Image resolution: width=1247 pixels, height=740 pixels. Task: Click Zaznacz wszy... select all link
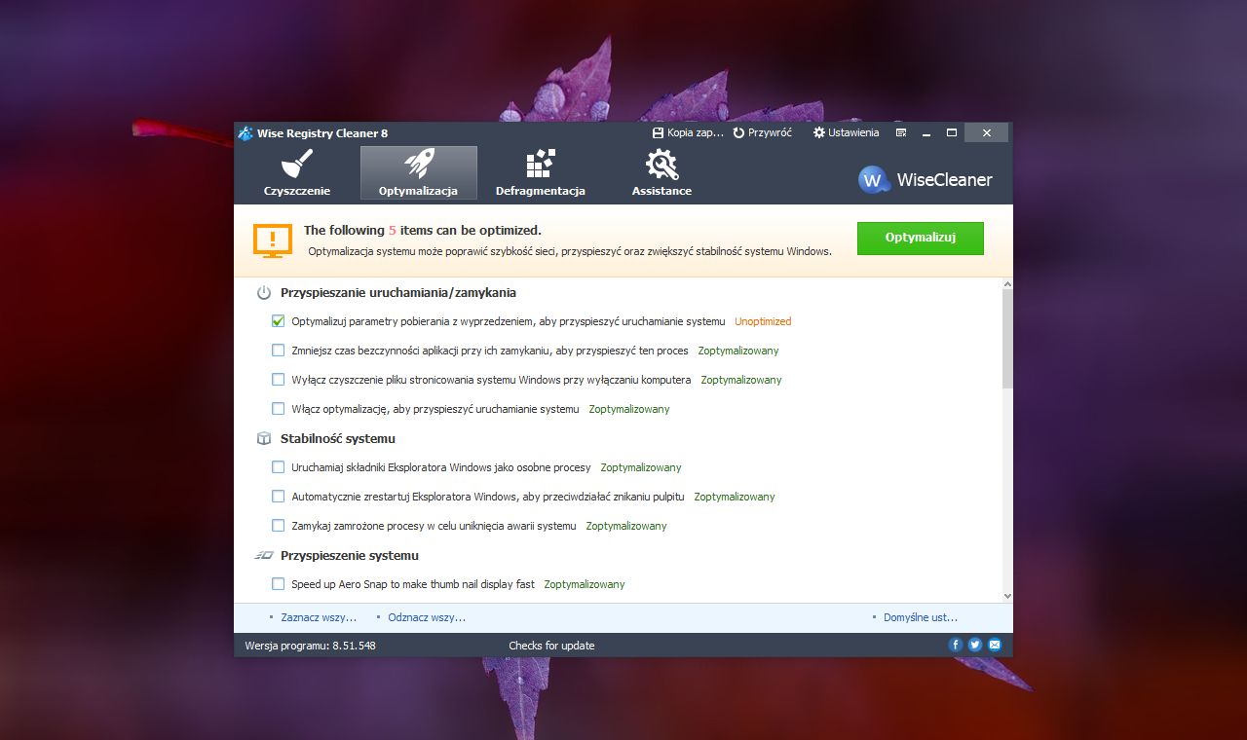tap(319, 617)
